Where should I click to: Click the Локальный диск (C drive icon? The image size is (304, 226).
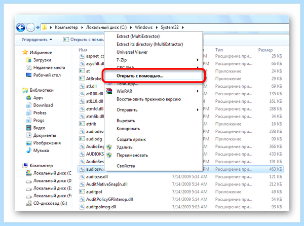(x=29, y=173)
